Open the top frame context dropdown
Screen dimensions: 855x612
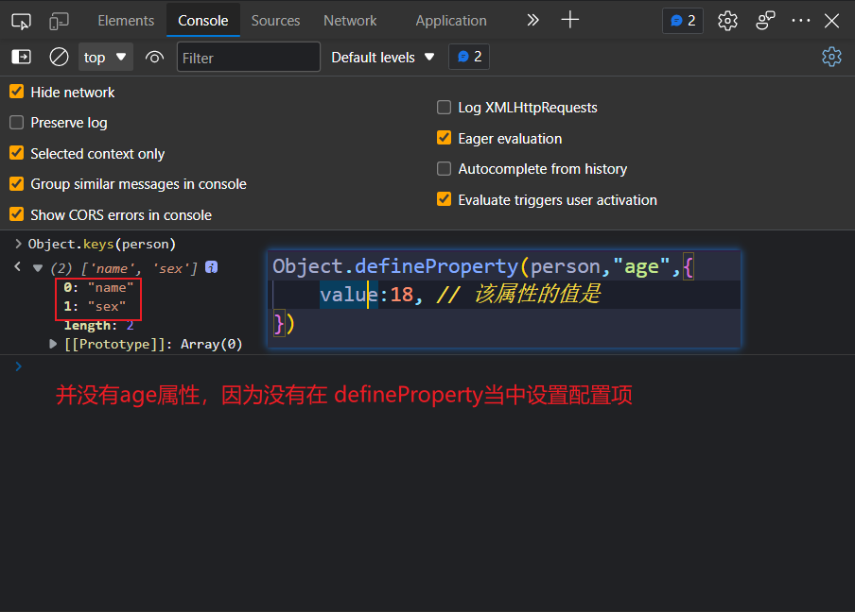(x=105, y=57)
